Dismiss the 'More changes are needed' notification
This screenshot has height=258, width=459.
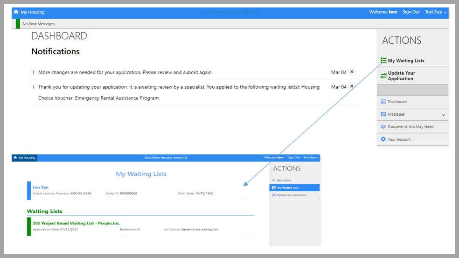pyautogui.click(x=352, y=72)
